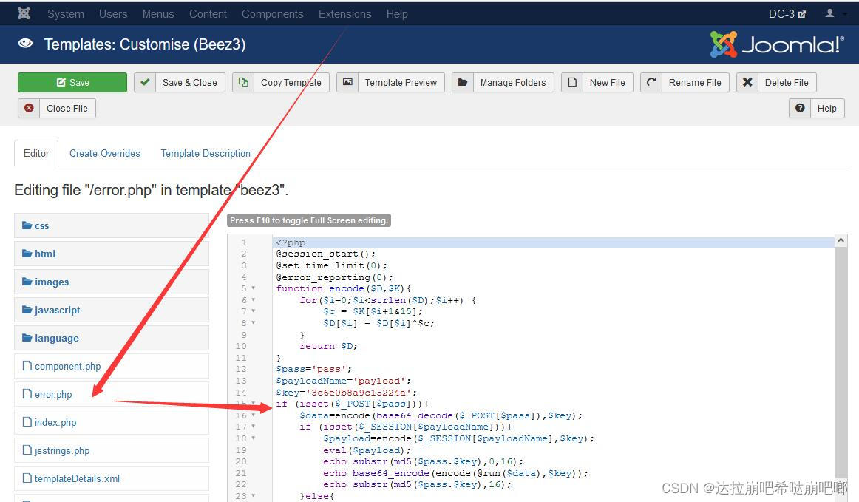Collapse code fold arrow on line 5

[253, 288]
